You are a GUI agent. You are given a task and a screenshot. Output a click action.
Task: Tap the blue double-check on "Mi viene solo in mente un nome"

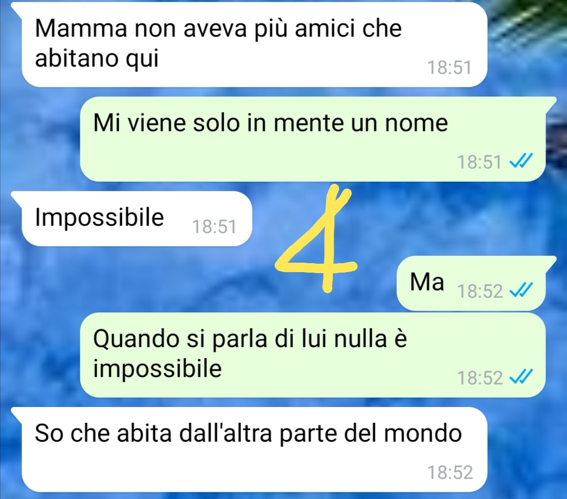coord(521,161)
